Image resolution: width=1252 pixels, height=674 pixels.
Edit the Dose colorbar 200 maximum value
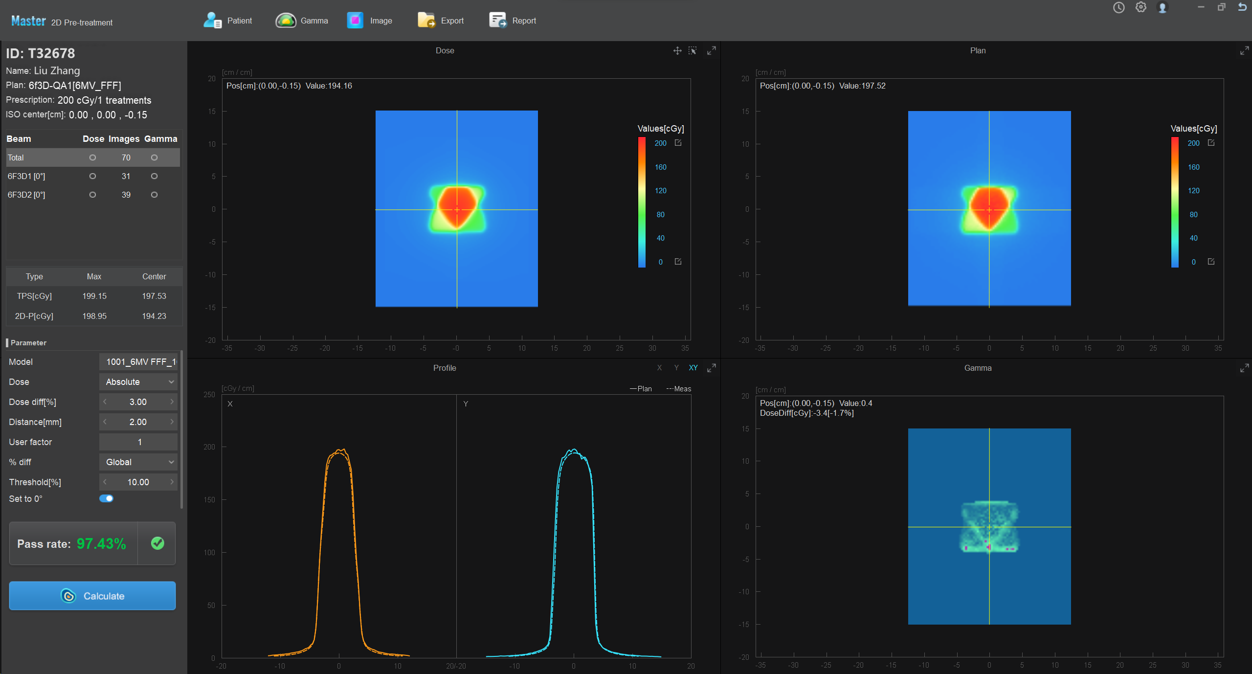678,143
